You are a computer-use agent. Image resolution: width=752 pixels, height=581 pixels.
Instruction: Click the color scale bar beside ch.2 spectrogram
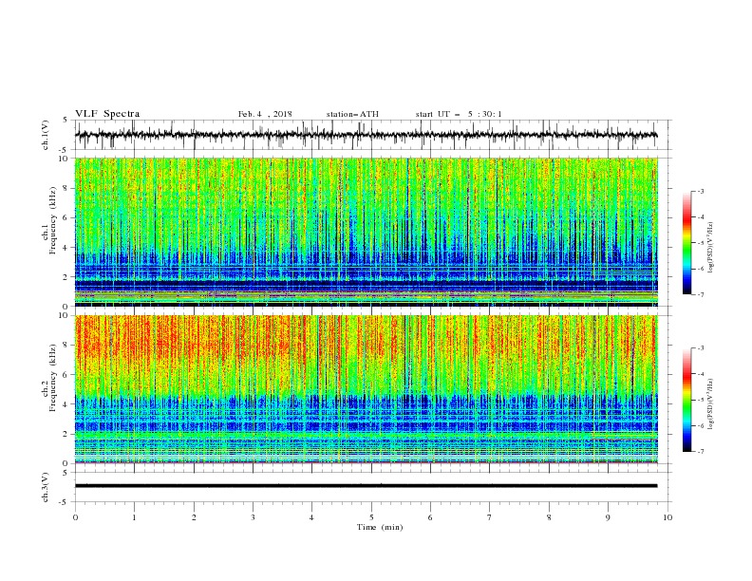686,400
